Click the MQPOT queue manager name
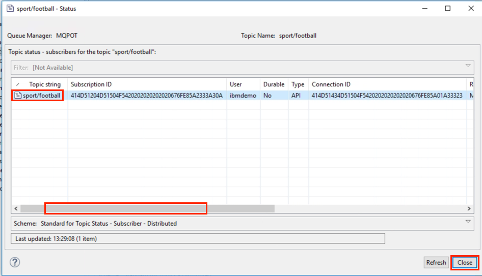The image size is (482, 276). coord(67,36)
